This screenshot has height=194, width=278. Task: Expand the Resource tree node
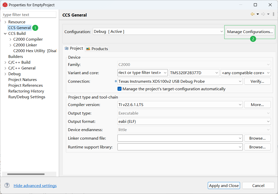pyautogui.click(x=5, y=22)
